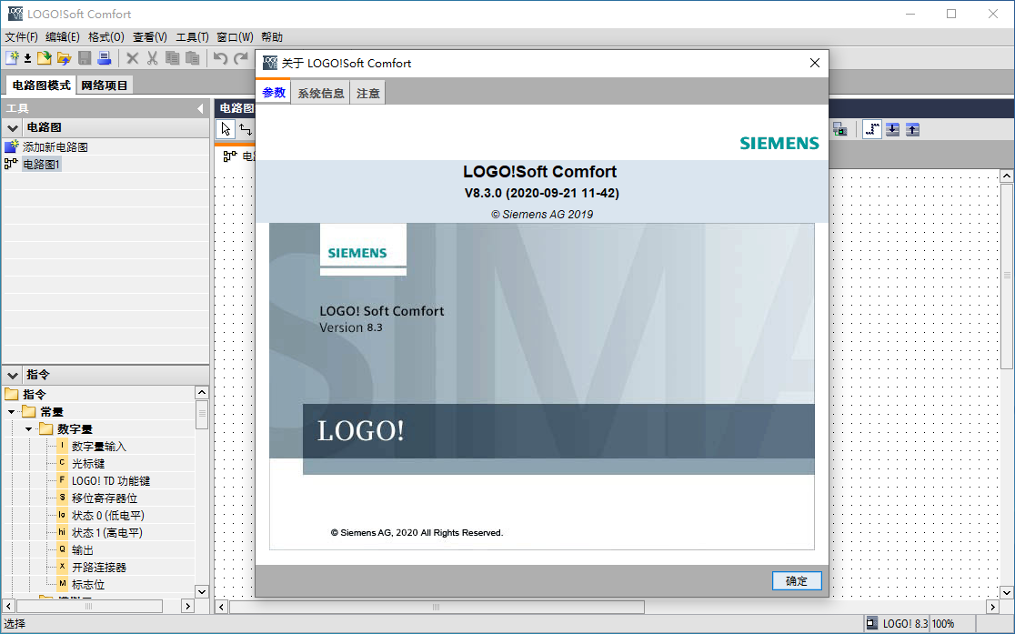Create a new circuit file with toolbar icon
The image size is (1015, 634).
point(13,58)
